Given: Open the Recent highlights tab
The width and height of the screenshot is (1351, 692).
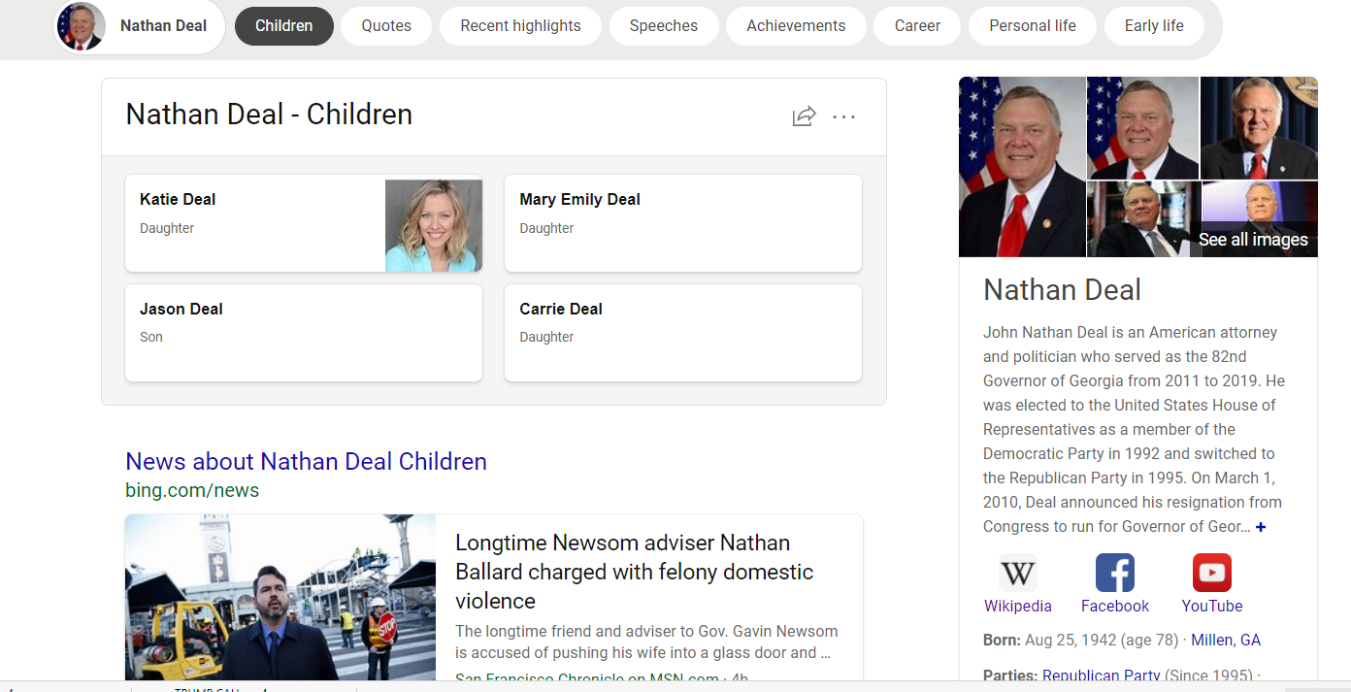Looking at the screenshot, I should pos(520,26).
